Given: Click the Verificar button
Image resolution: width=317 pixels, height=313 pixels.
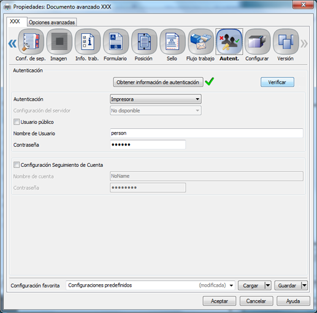Looking at the screenshot, I should 277,82.
